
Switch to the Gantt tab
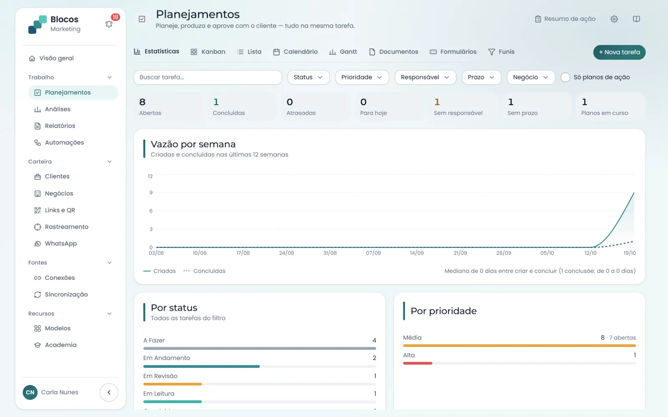coord(343,52)
